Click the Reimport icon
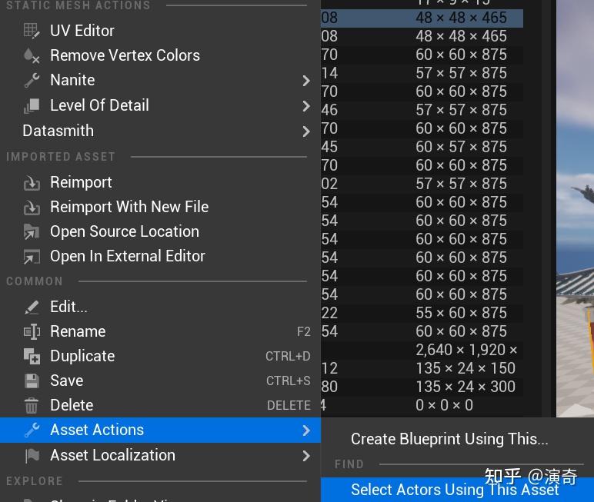Screen dimensions: 594x502 click(x=32, y=182)
